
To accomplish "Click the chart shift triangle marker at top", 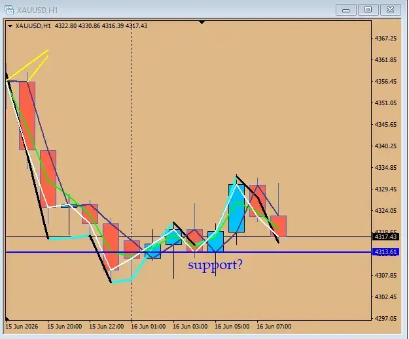I will (202, 22).
